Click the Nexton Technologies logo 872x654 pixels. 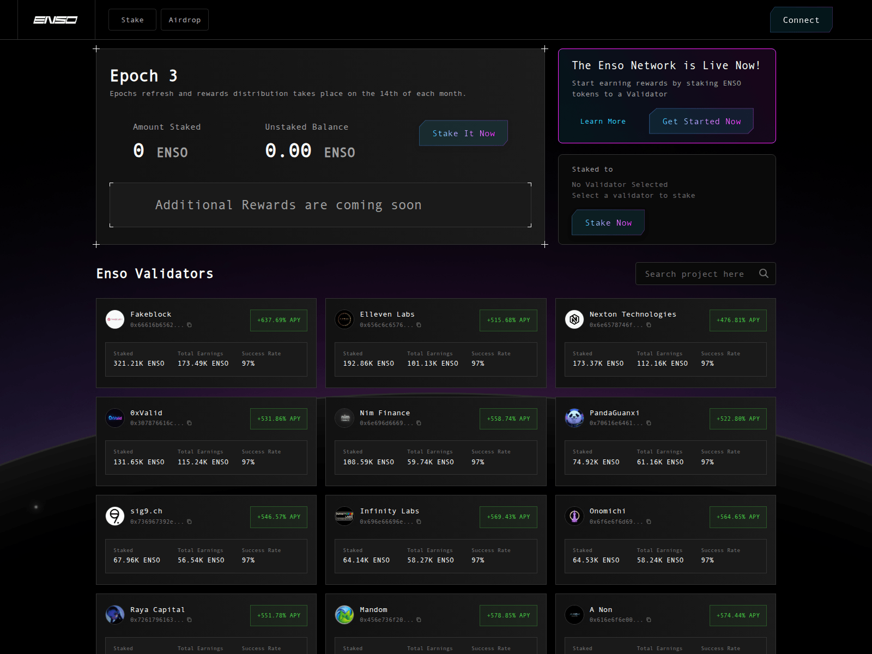pyautogui.click(x=574, y=319)
